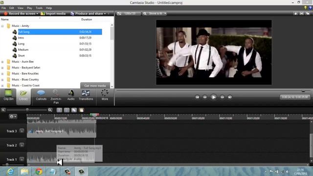Open the Clip Bin tab

(x=8, y=95)
